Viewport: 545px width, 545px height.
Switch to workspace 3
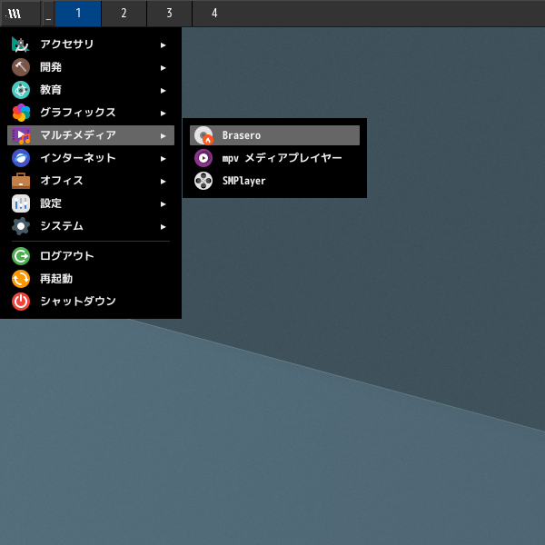pyautogui.click(x=169, y=14)
